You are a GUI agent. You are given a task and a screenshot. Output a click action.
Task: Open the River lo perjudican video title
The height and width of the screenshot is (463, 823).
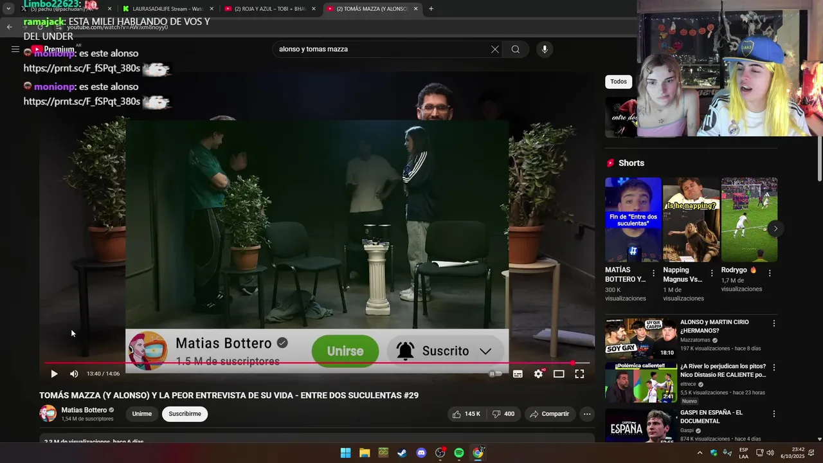pos(723,370)
